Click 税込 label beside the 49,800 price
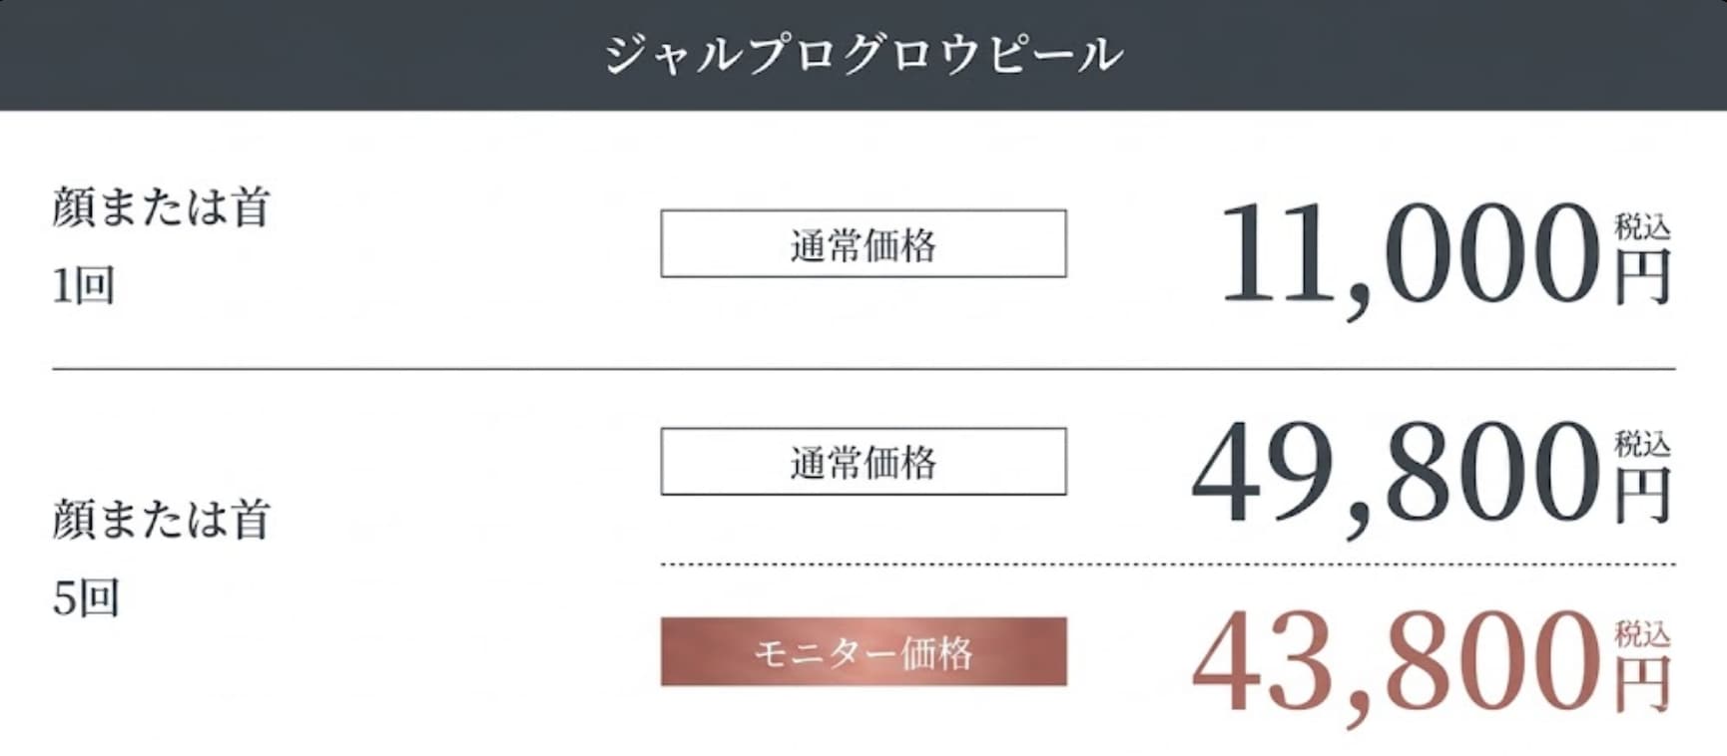The image size is (1727, 756). click(1642, 443)
